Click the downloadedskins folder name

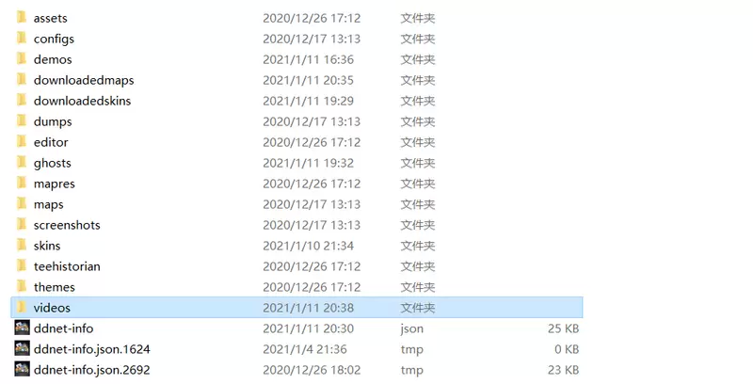click(82, 101)
